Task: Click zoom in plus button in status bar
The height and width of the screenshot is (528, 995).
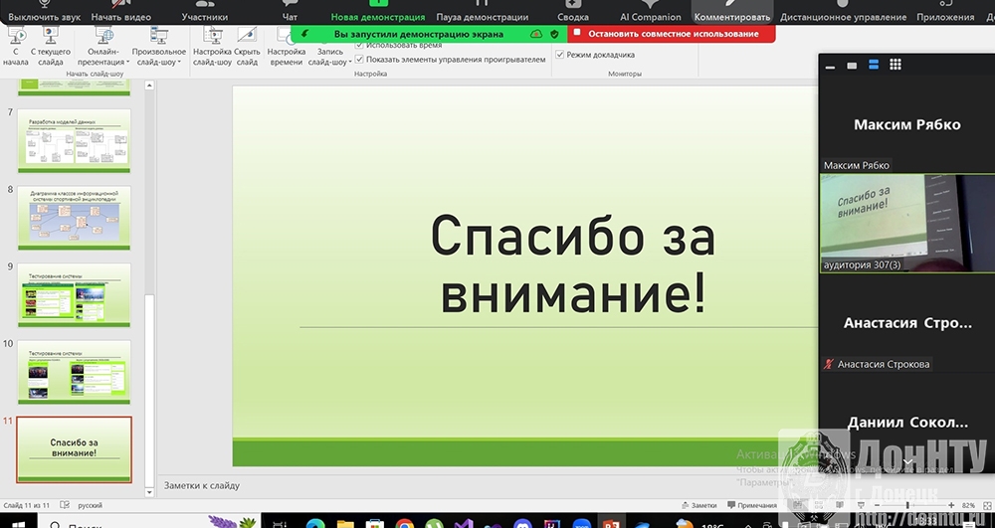Action: point(951,505)
